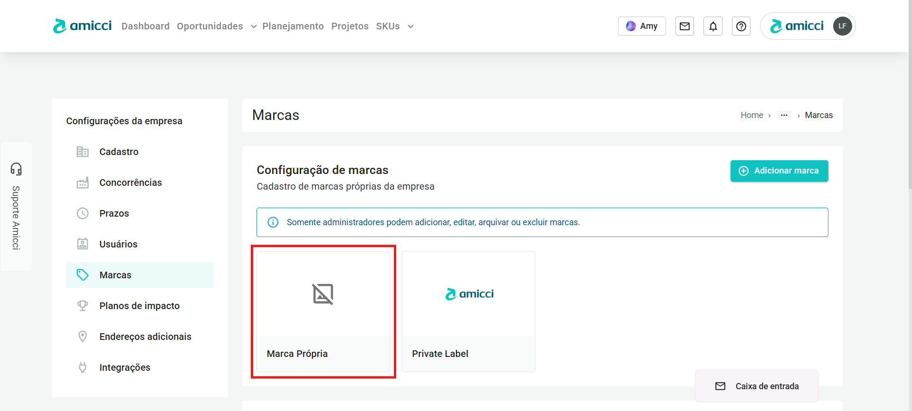912x411 pixels.
Task: Open the mail envelope icon in header
Action: (684, 26)
